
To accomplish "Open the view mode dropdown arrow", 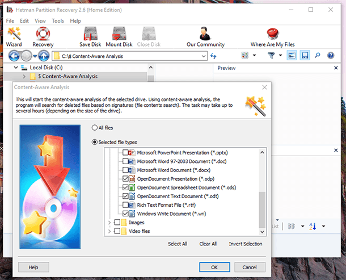I will 255,55.
